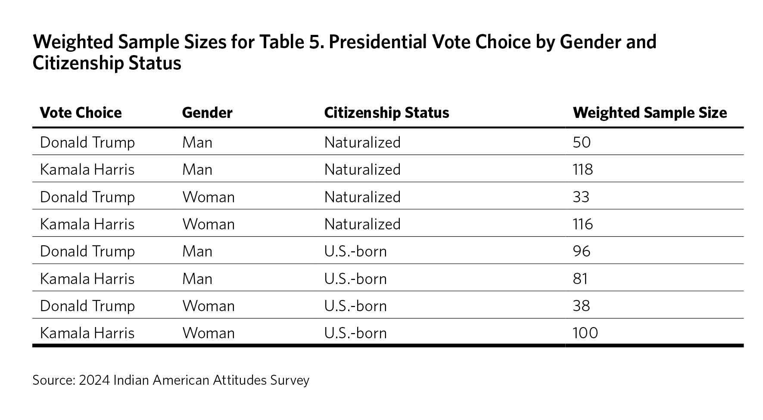The image size is (763, 420).
Task: Click the sample size value 38
Action: pyautogui.click(x=581, y=306)
